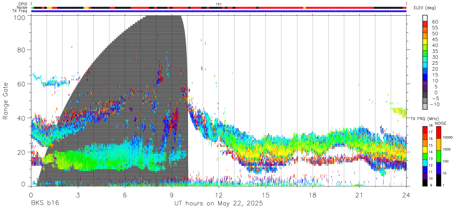Click elevation colorbar label "25"
Viewport: 457px width, 211px height.
pos(435,63)
